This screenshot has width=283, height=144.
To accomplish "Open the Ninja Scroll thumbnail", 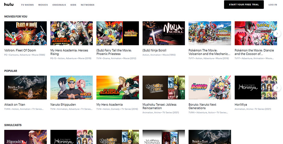I will (x=164, y=33).
